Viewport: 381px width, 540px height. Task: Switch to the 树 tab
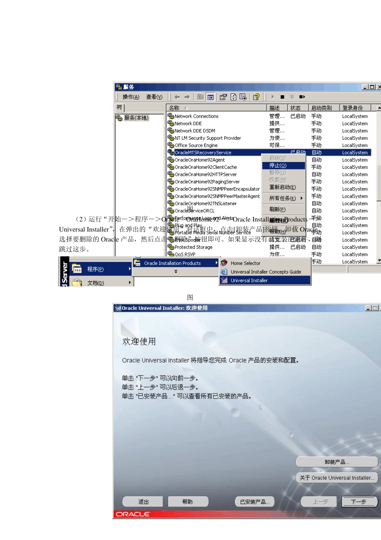120,108
